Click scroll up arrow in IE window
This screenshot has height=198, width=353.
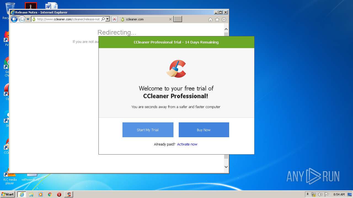coord(226,29)
